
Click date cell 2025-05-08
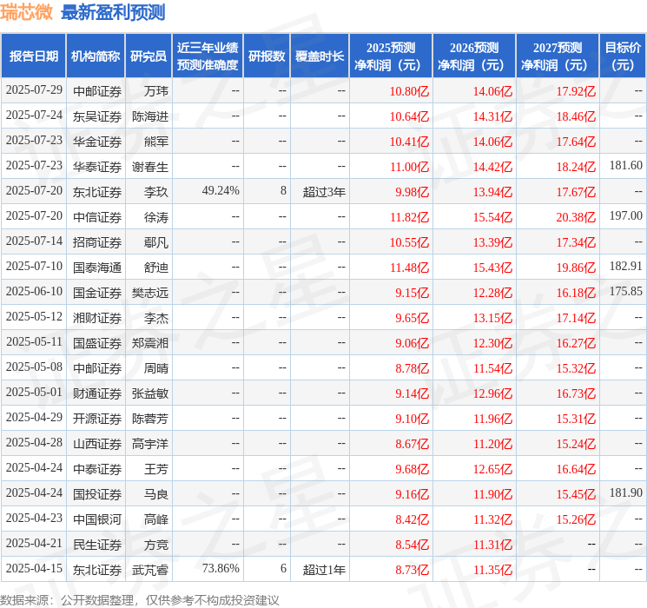point(34,367)
